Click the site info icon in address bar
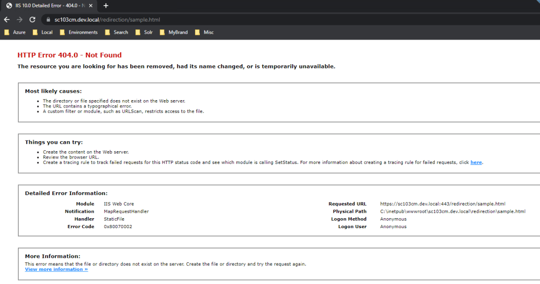This screenshot has height=284, width=540. 47,19
